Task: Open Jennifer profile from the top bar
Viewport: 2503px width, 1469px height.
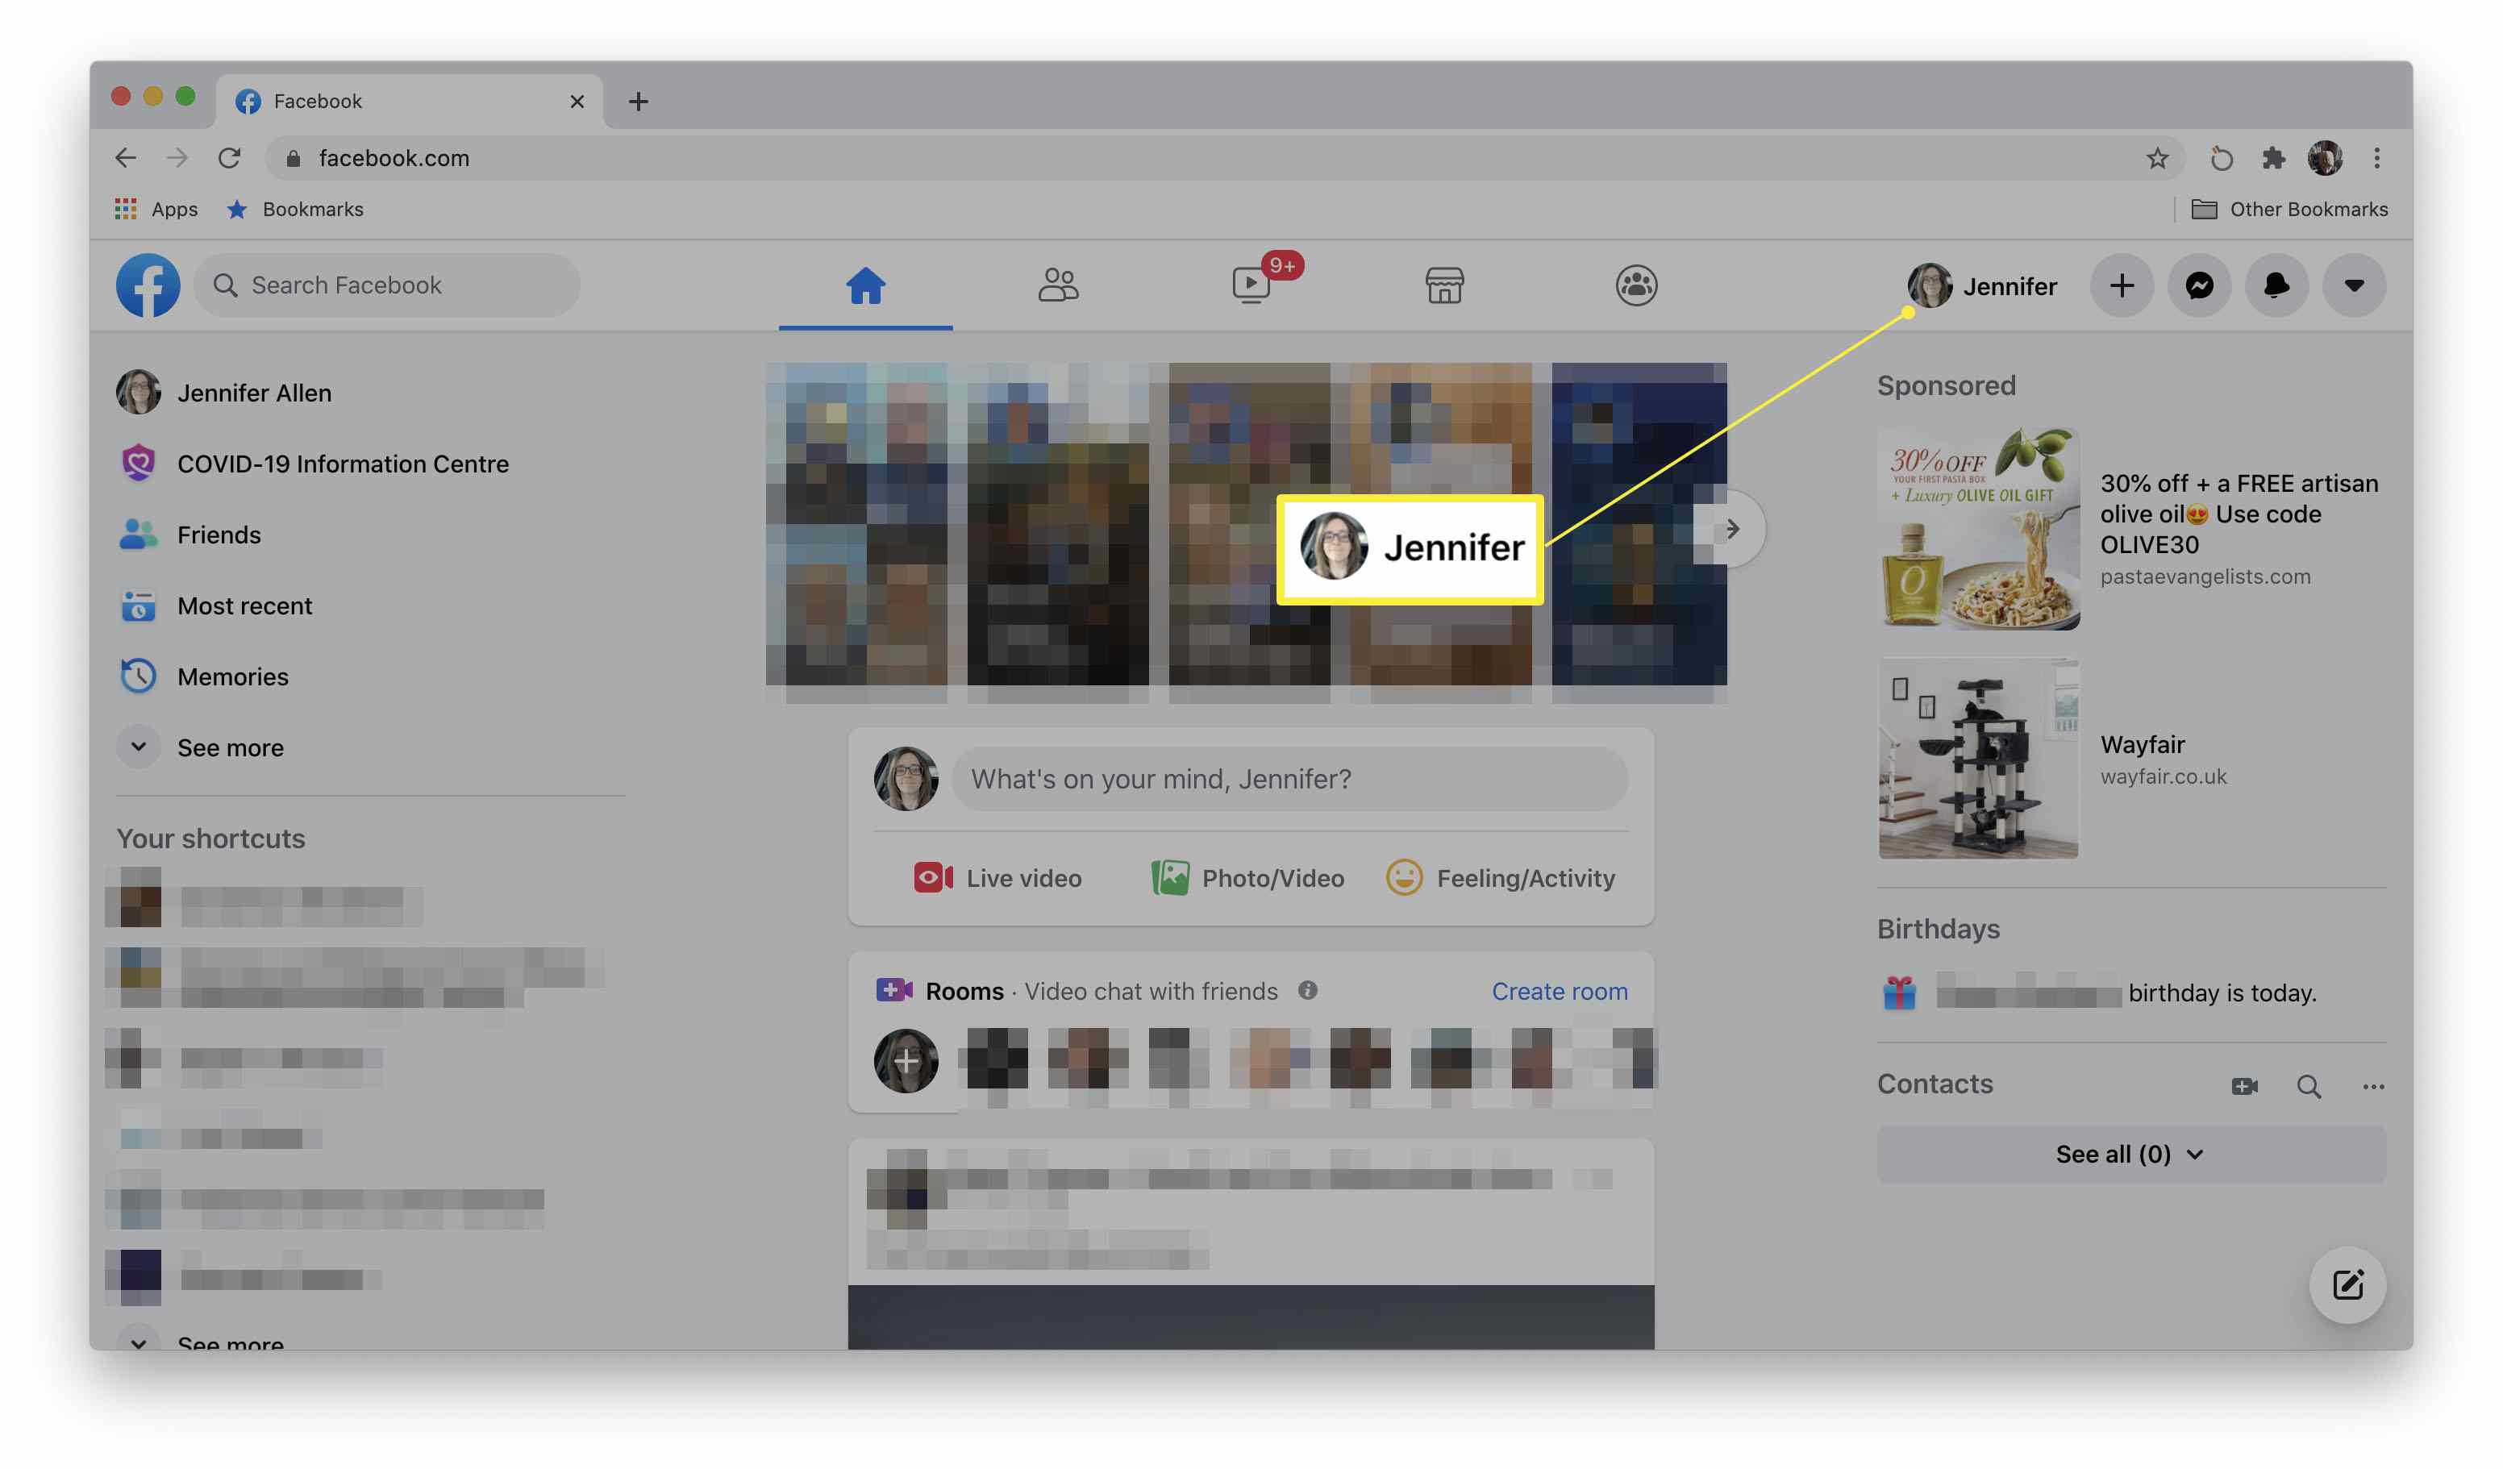Action: coord(1983,286)
